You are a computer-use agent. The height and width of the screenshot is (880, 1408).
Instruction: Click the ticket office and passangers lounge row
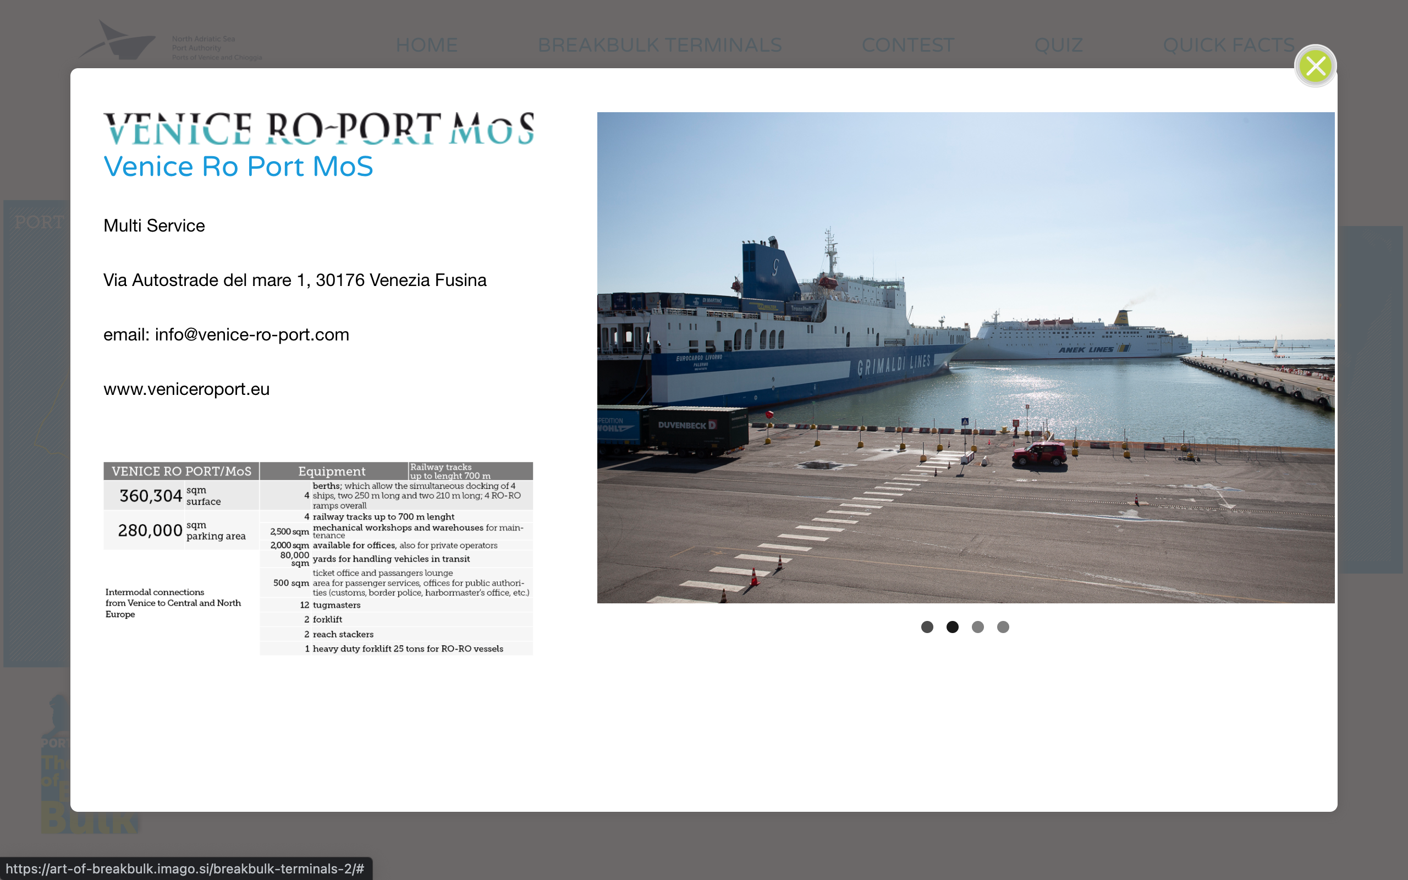pos(396,582)
